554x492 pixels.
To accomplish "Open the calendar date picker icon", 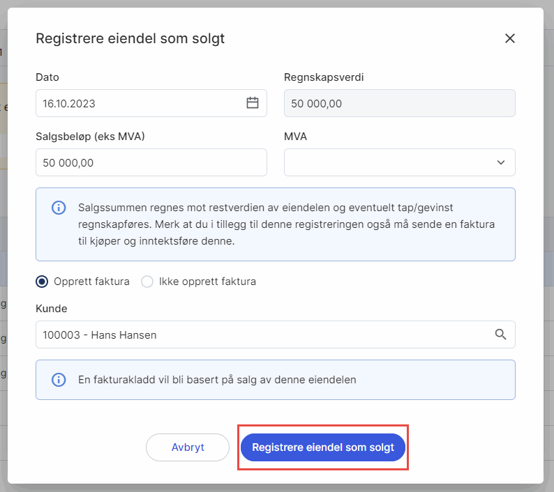I will tap(253, 103).
